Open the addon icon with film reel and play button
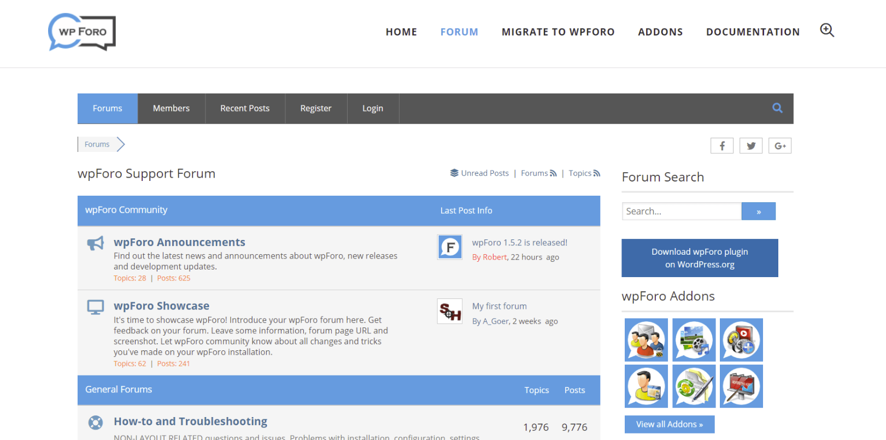The width and height of the screenshot is (886, 440). pyautogui.click(x=741, y=340)
